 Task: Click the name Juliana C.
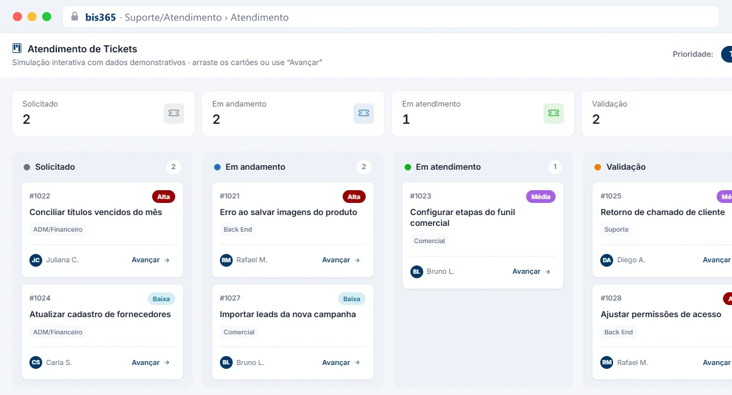tap(62, 260)
